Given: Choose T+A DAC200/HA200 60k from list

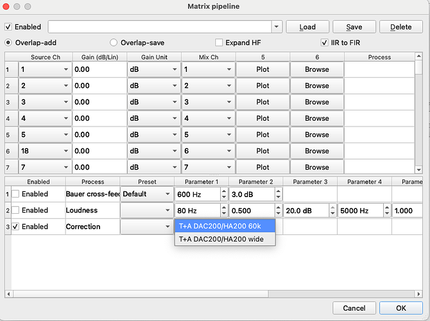Looking at the screenshot, I should (x=225, y=226).
